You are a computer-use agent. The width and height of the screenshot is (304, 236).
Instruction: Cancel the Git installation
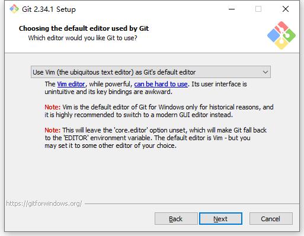pos(271,219)
